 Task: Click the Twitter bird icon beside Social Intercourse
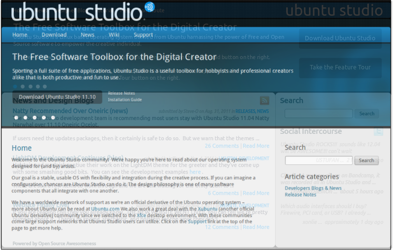378,131
